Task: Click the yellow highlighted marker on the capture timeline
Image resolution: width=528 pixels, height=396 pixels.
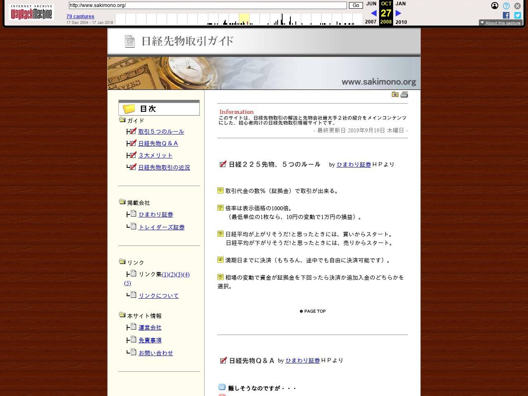Action: click(244, 17)
